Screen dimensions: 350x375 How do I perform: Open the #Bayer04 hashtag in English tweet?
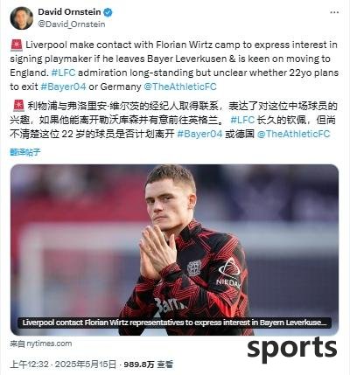[x=63, y=87]
